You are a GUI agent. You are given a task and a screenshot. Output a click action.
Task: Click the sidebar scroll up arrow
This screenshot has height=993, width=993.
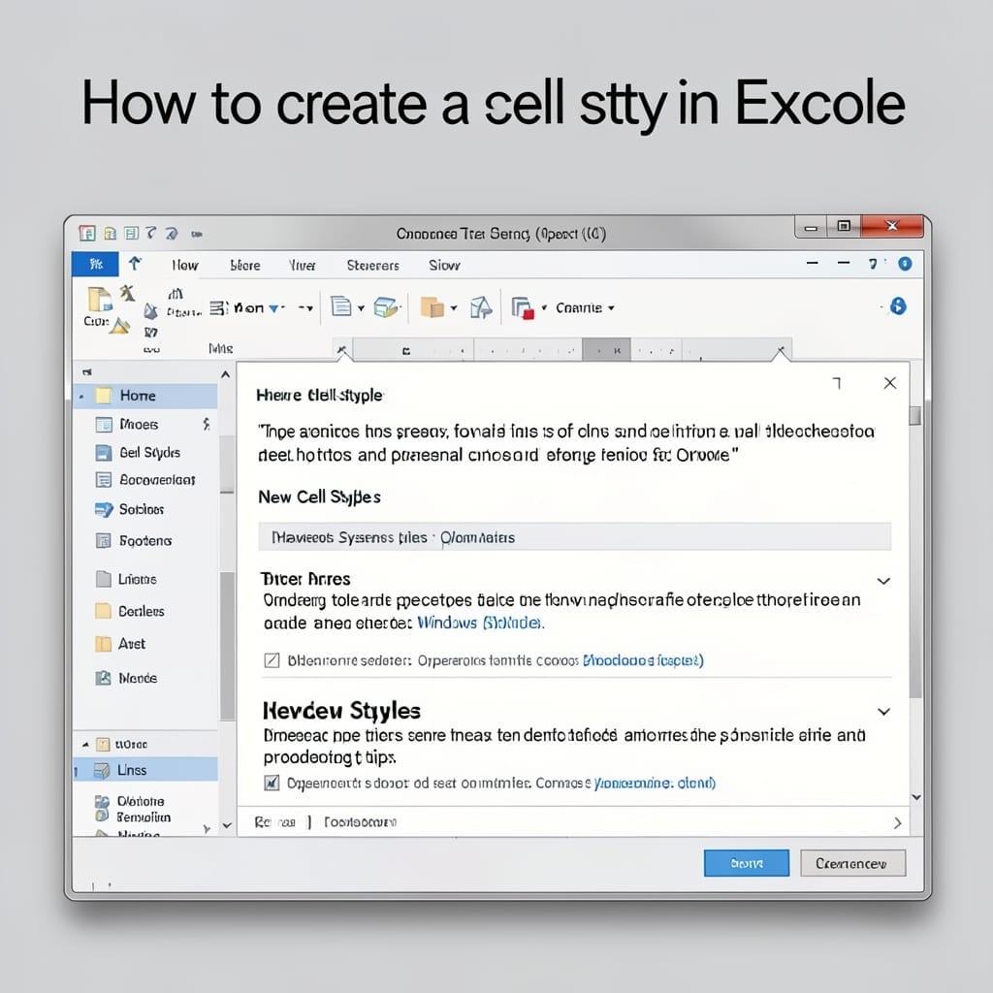225,374
